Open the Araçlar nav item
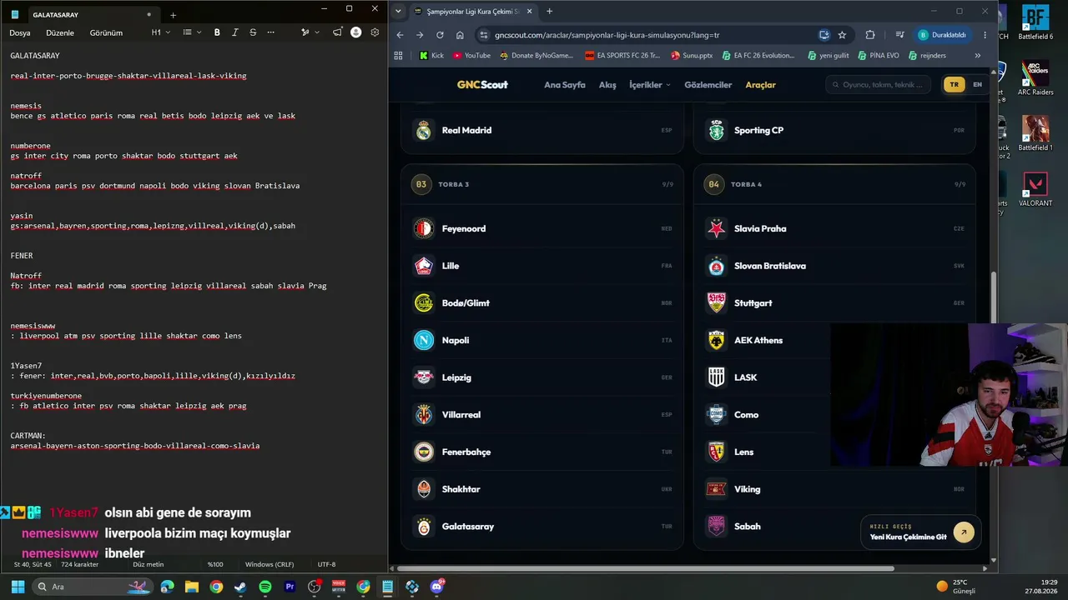Image resolution: width=1068 pixels, height=600 pixels. click(x=761, y=84)
